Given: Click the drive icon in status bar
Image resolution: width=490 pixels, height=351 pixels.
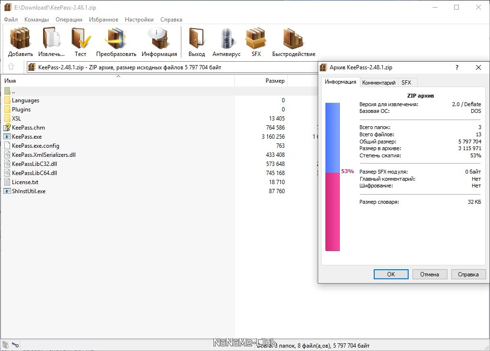Looking at the screenshot, I should 5,345.
